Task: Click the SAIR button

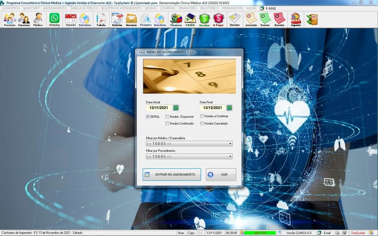Action: tap(221, 174)
